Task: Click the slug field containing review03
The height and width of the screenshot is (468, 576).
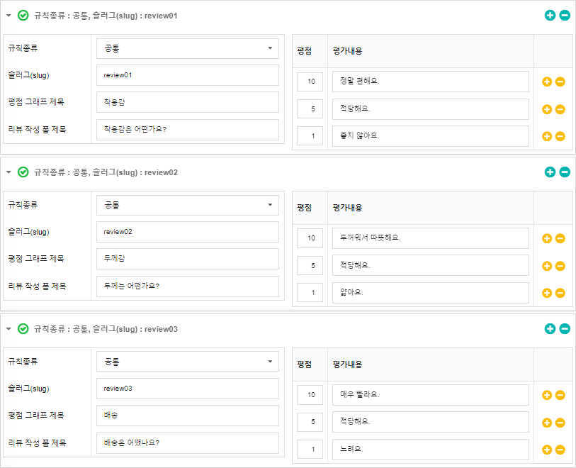Action: click(x=188, y=389)
